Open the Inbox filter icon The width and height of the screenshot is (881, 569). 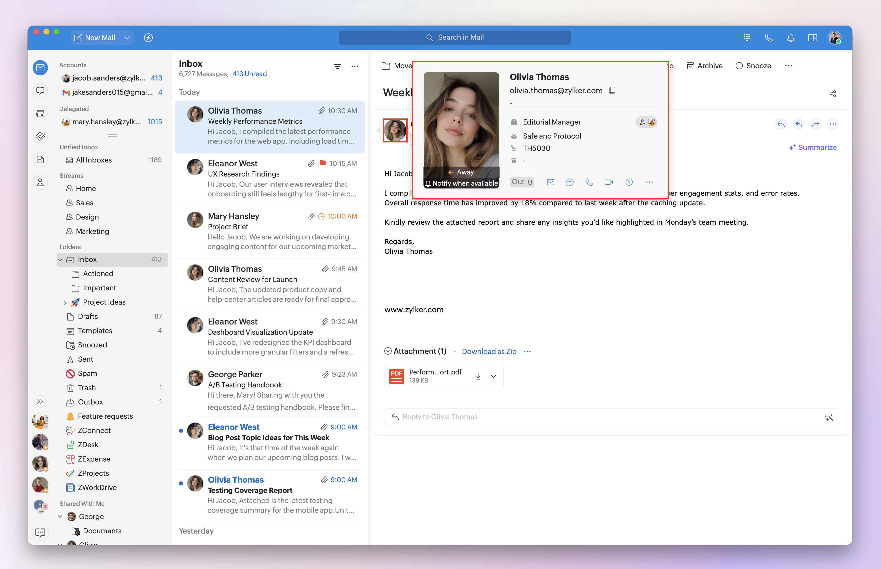click(x=337, y=66)
